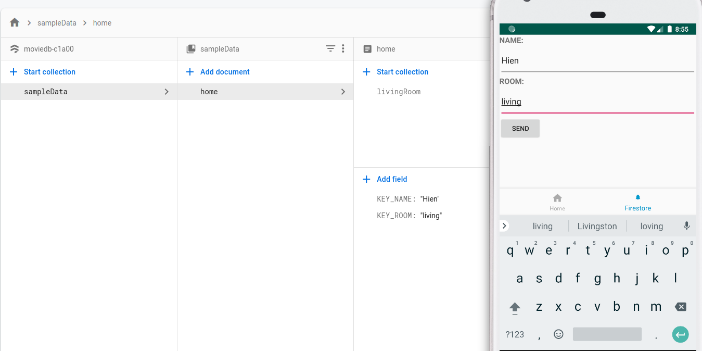Click Add document link
This screenshot has height=351, width=702.
225,72
